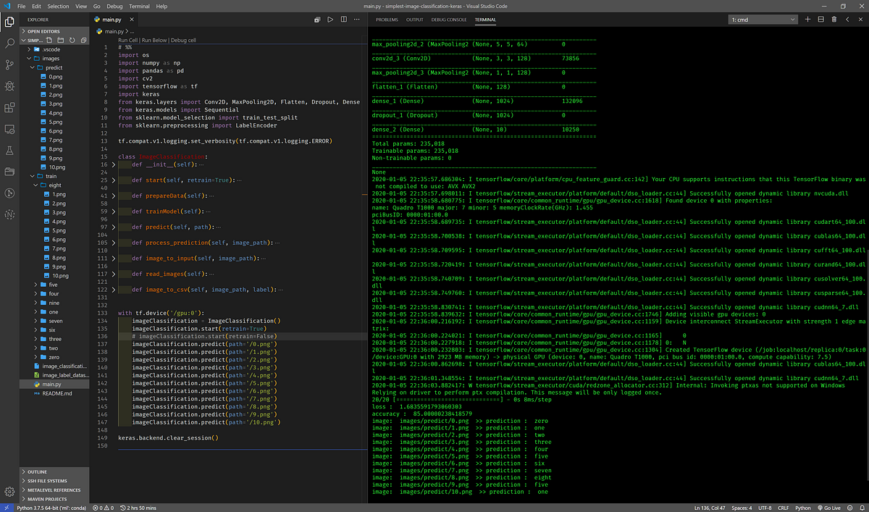Open the Source Control view
This screenshot has width=869, height=512.
pos(10,65)
